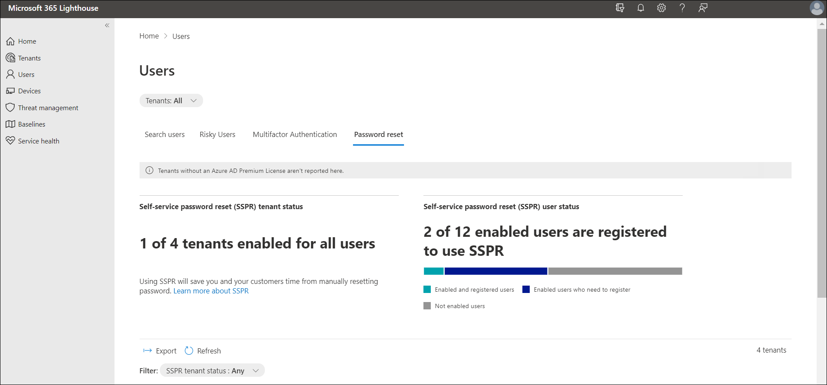Open the notifications bell icon
This screenshot has height=385, width=827.
click(641, 8)
